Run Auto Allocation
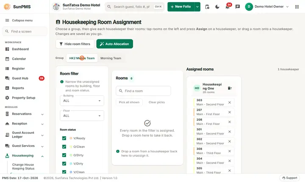The image size is (305, 182). [114, 44]
